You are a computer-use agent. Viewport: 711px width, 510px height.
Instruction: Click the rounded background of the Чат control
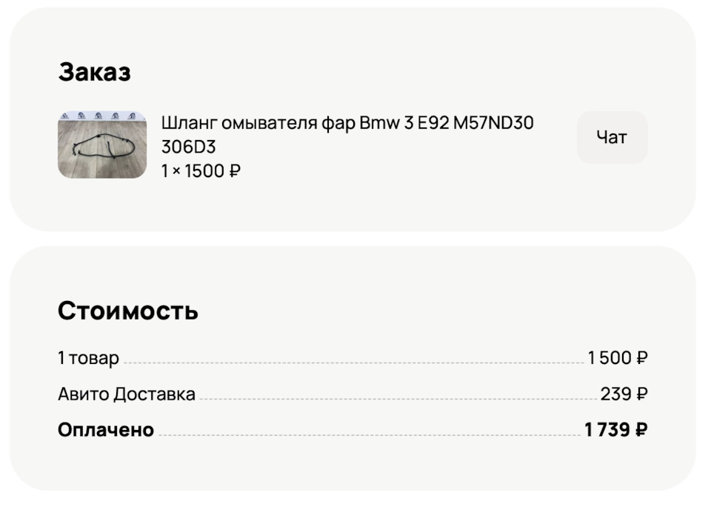pyautogui.click(x=611, y=137)
